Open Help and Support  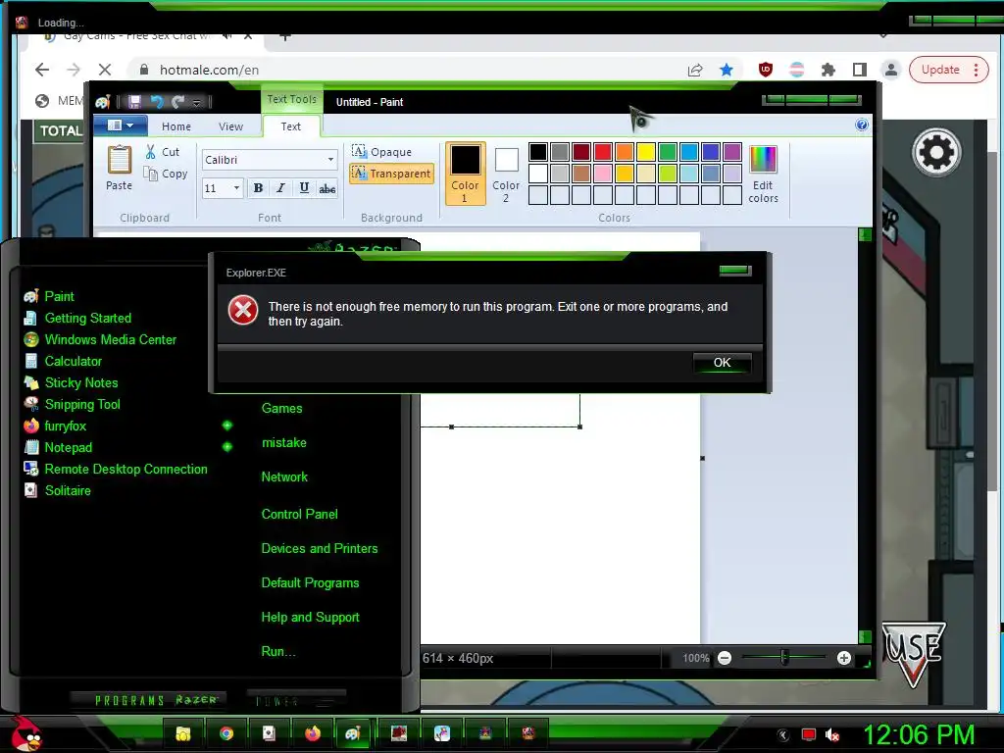pos(310,618)
